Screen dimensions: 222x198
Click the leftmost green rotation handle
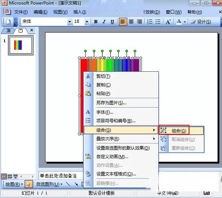point(85,51)
